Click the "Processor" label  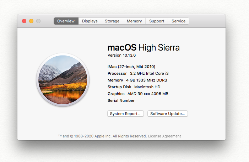click(x=117, y=73)
